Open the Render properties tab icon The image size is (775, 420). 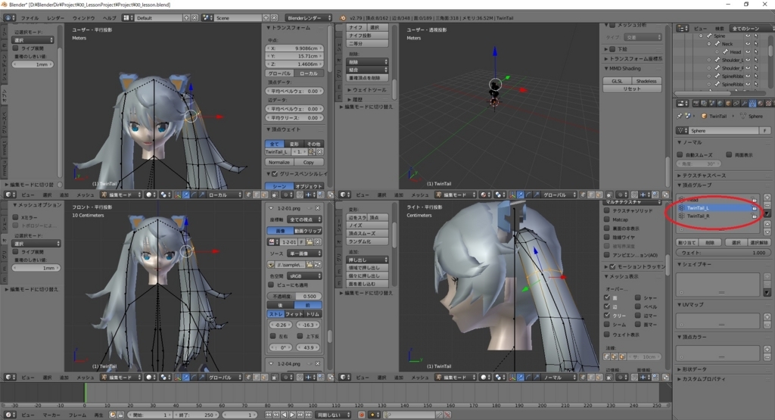click(x=696, y=104)
